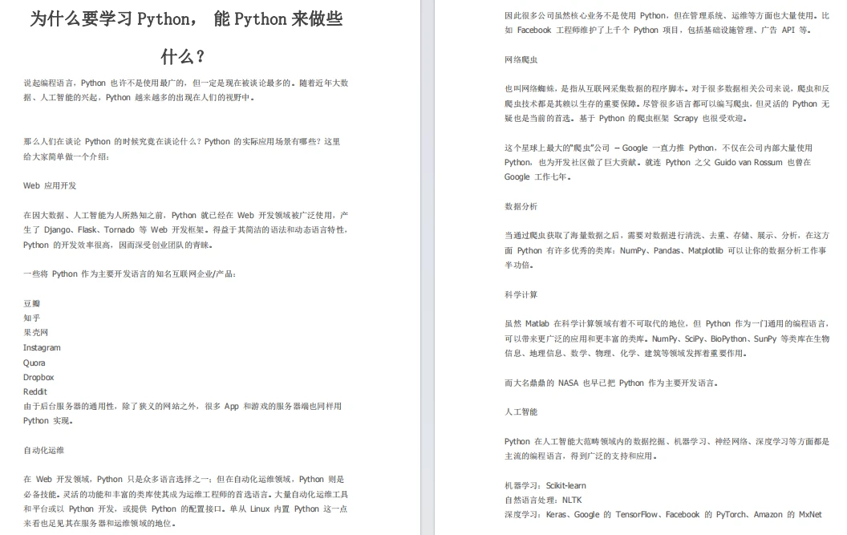Viewport: 847px width, 535px height.
Task: Click the line '一些将 Python 作为主要开发语言'
Action: [x=130, y=274]
